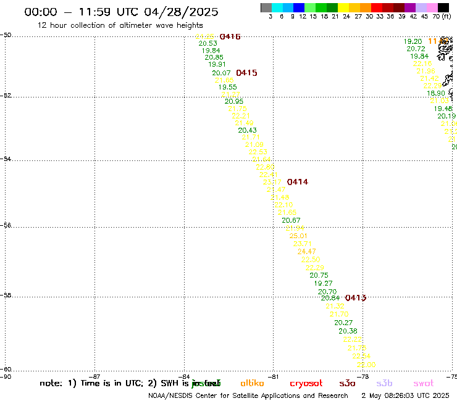Click the -87 longitude axis label
457x401 pixels.
click(94, 376)
